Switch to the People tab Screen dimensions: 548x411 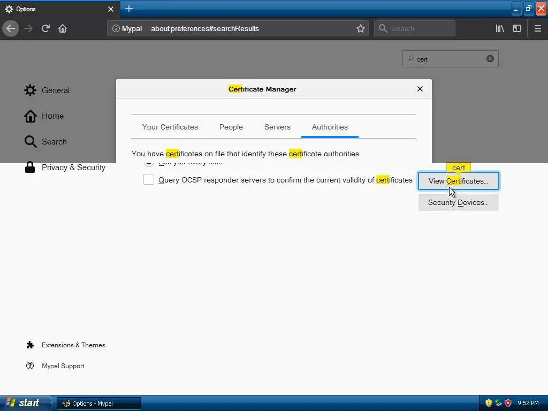pos(231,127)
